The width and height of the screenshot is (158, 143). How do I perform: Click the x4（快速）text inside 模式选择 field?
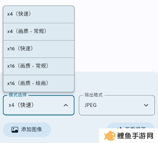pyautogui.click(x=21, y=105)
